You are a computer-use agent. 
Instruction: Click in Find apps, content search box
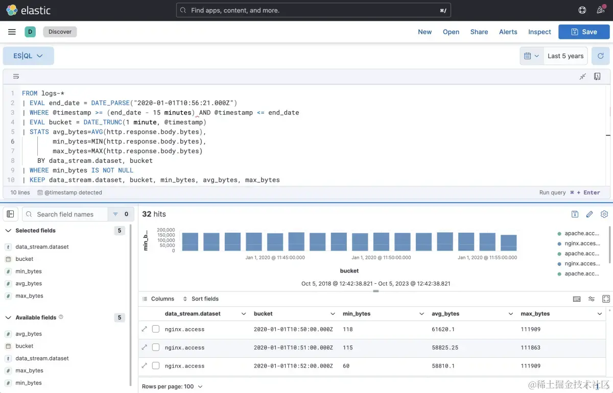click(314, 10)
